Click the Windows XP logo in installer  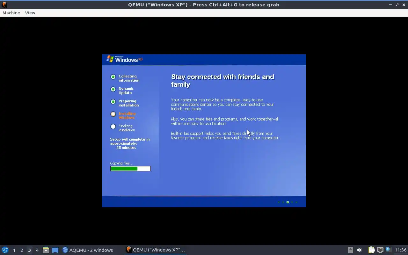click(x=124, y=59)
